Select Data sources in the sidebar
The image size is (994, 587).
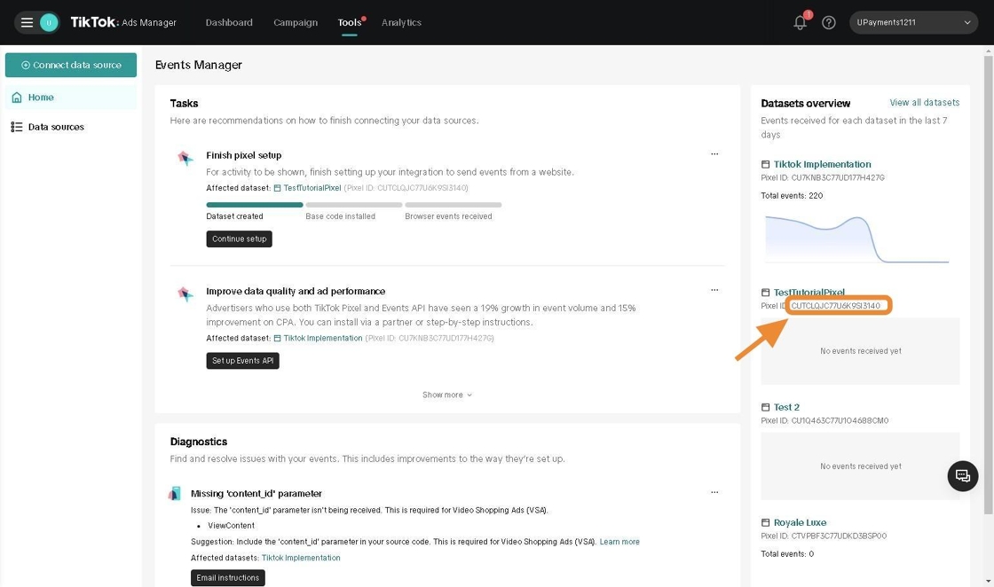71,128
